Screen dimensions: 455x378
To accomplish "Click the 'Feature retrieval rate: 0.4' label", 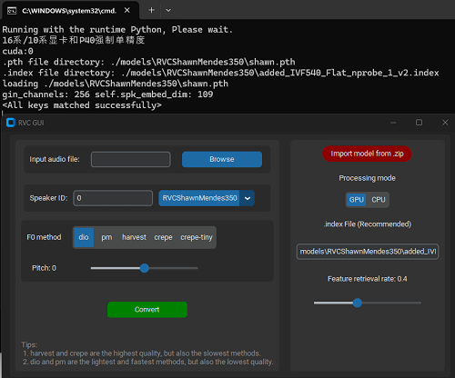I will [367, 279].
